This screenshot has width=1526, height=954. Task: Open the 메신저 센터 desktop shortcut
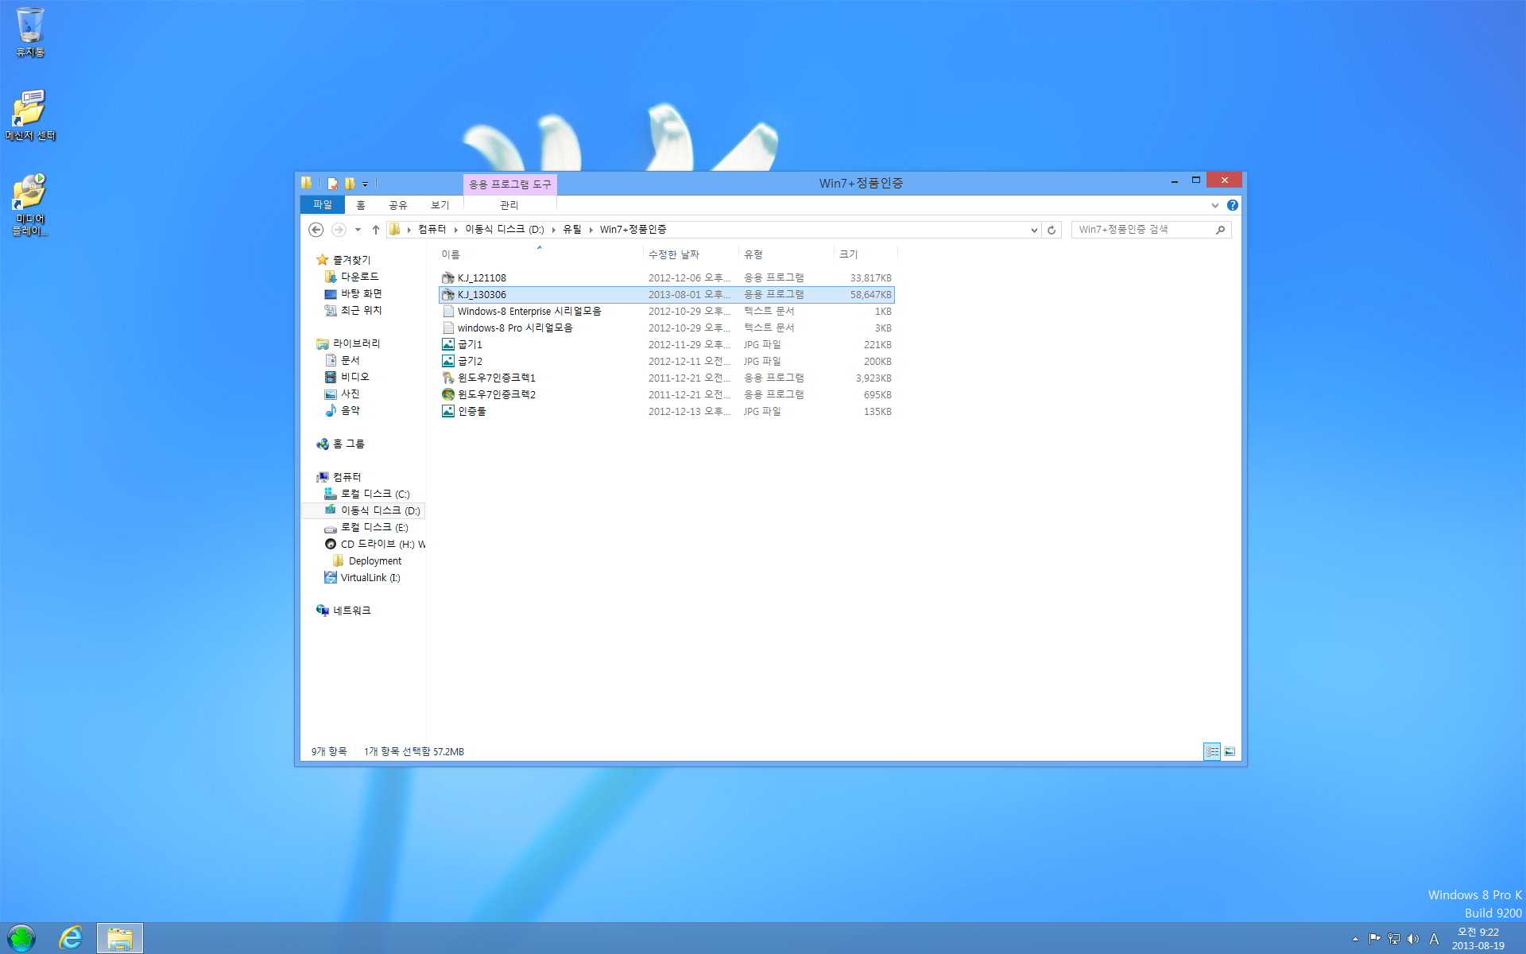[30, 115]
